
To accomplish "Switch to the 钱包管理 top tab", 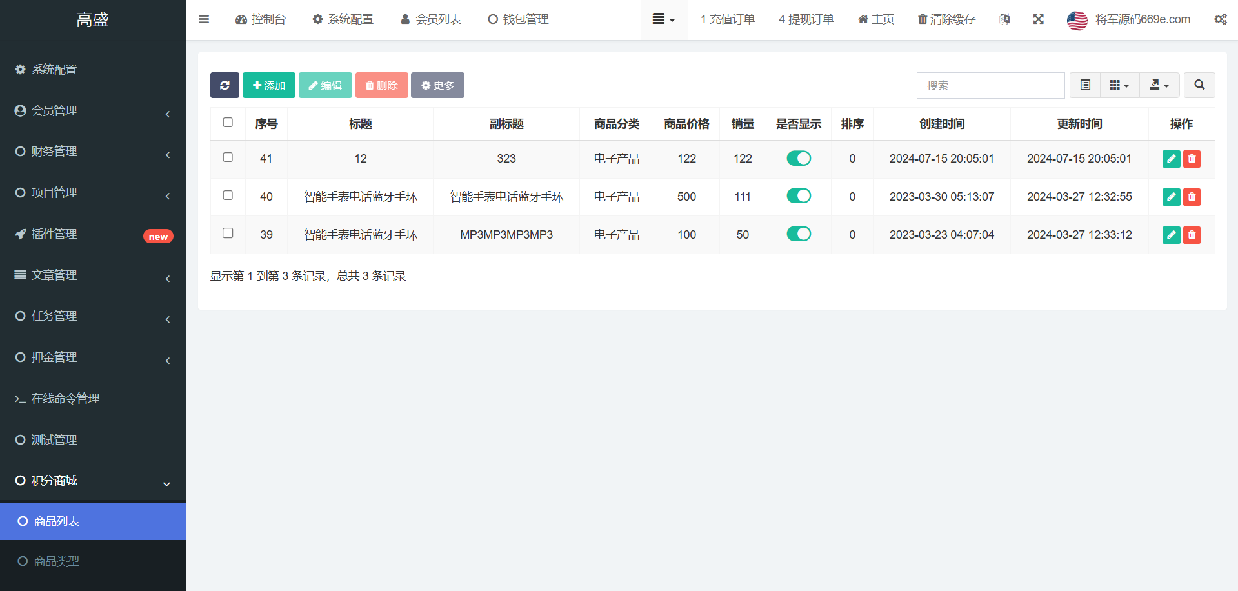I will (518, 19).
